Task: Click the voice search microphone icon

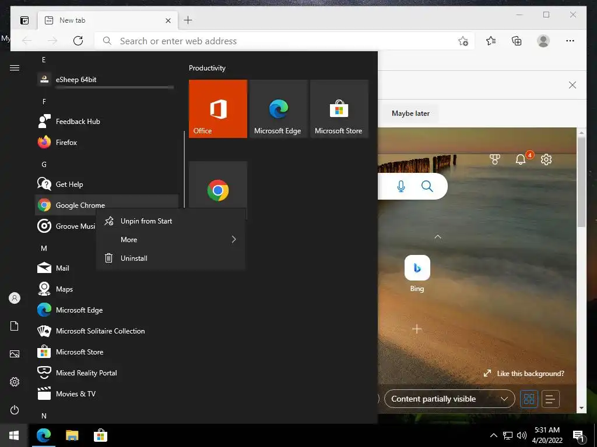Action: tap(401, 186)
